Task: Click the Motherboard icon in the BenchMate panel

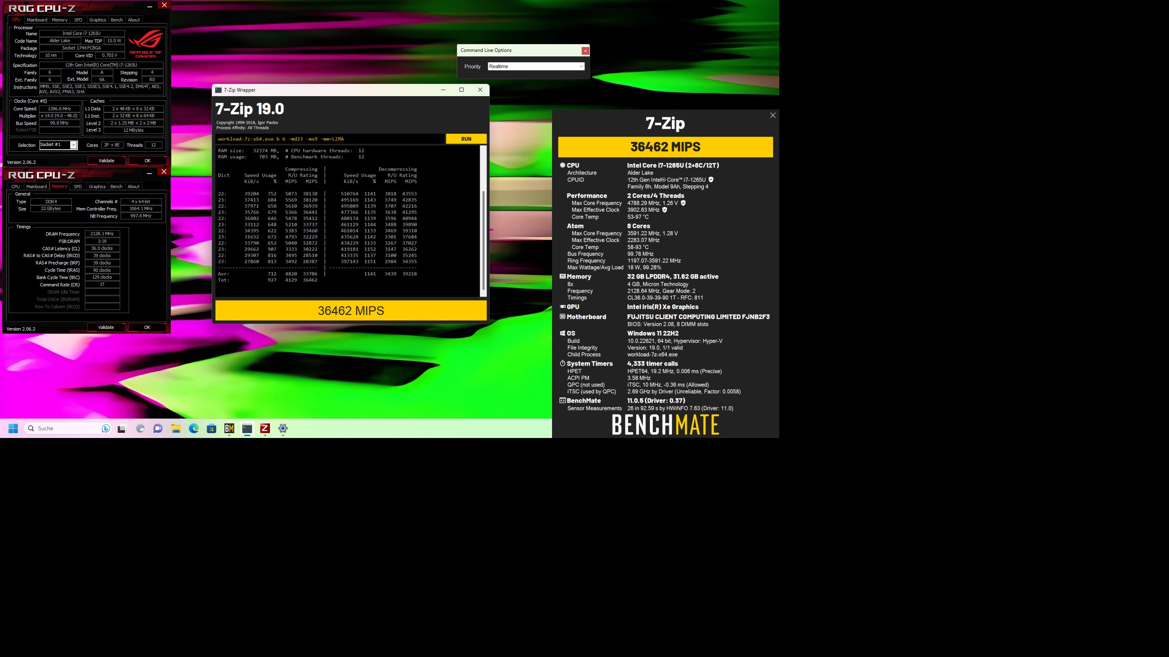Action: [563, 316]
